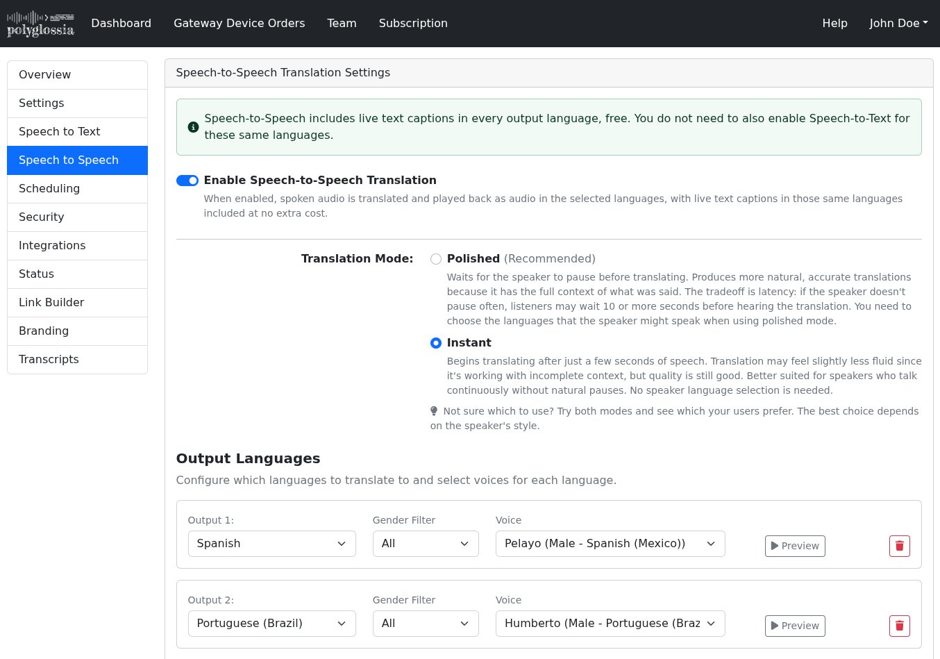Open the Team page
The width and height of the screenshot is (940, 659).
342,23
